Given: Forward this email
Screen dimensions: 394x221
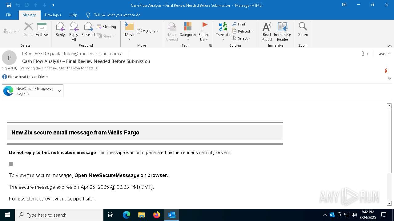Looking at the screenshot, I should pyautogui.click(x=88, y=30).
